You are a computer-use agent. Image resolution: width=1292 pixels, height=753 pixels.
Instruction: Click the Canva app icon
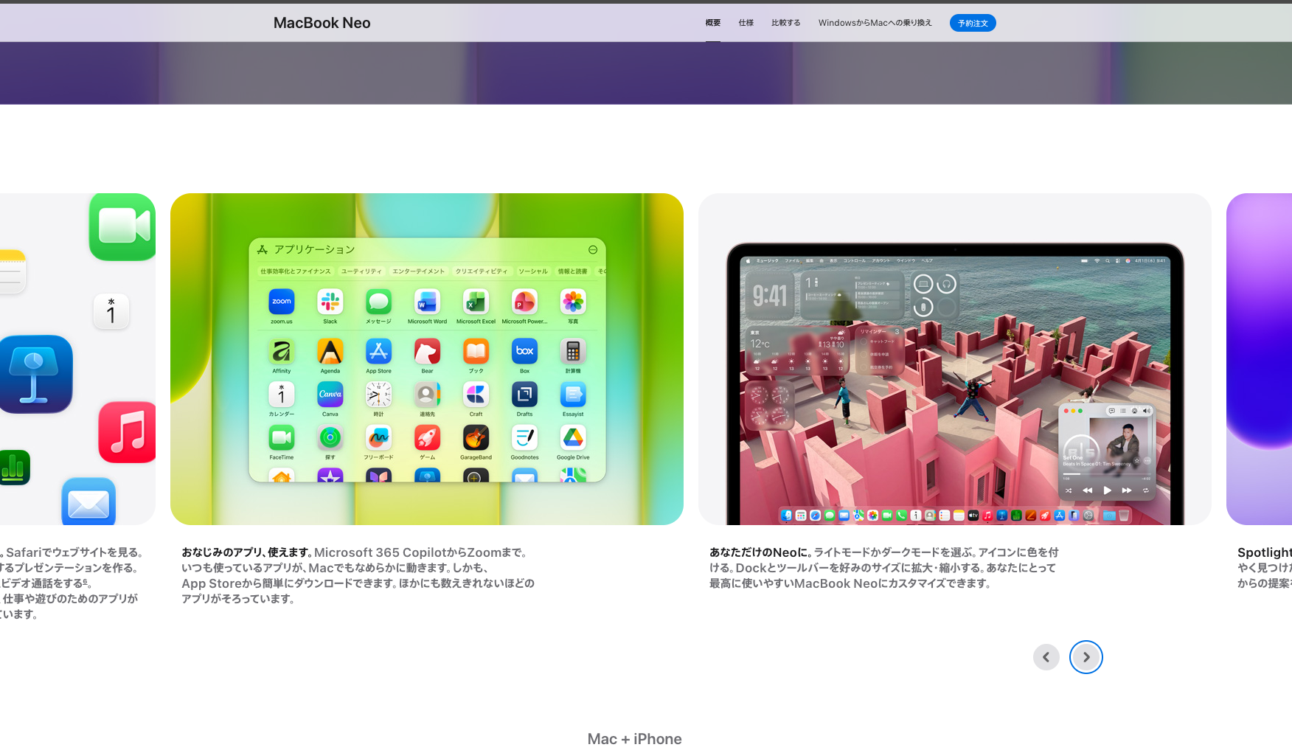tap(330, 395)
